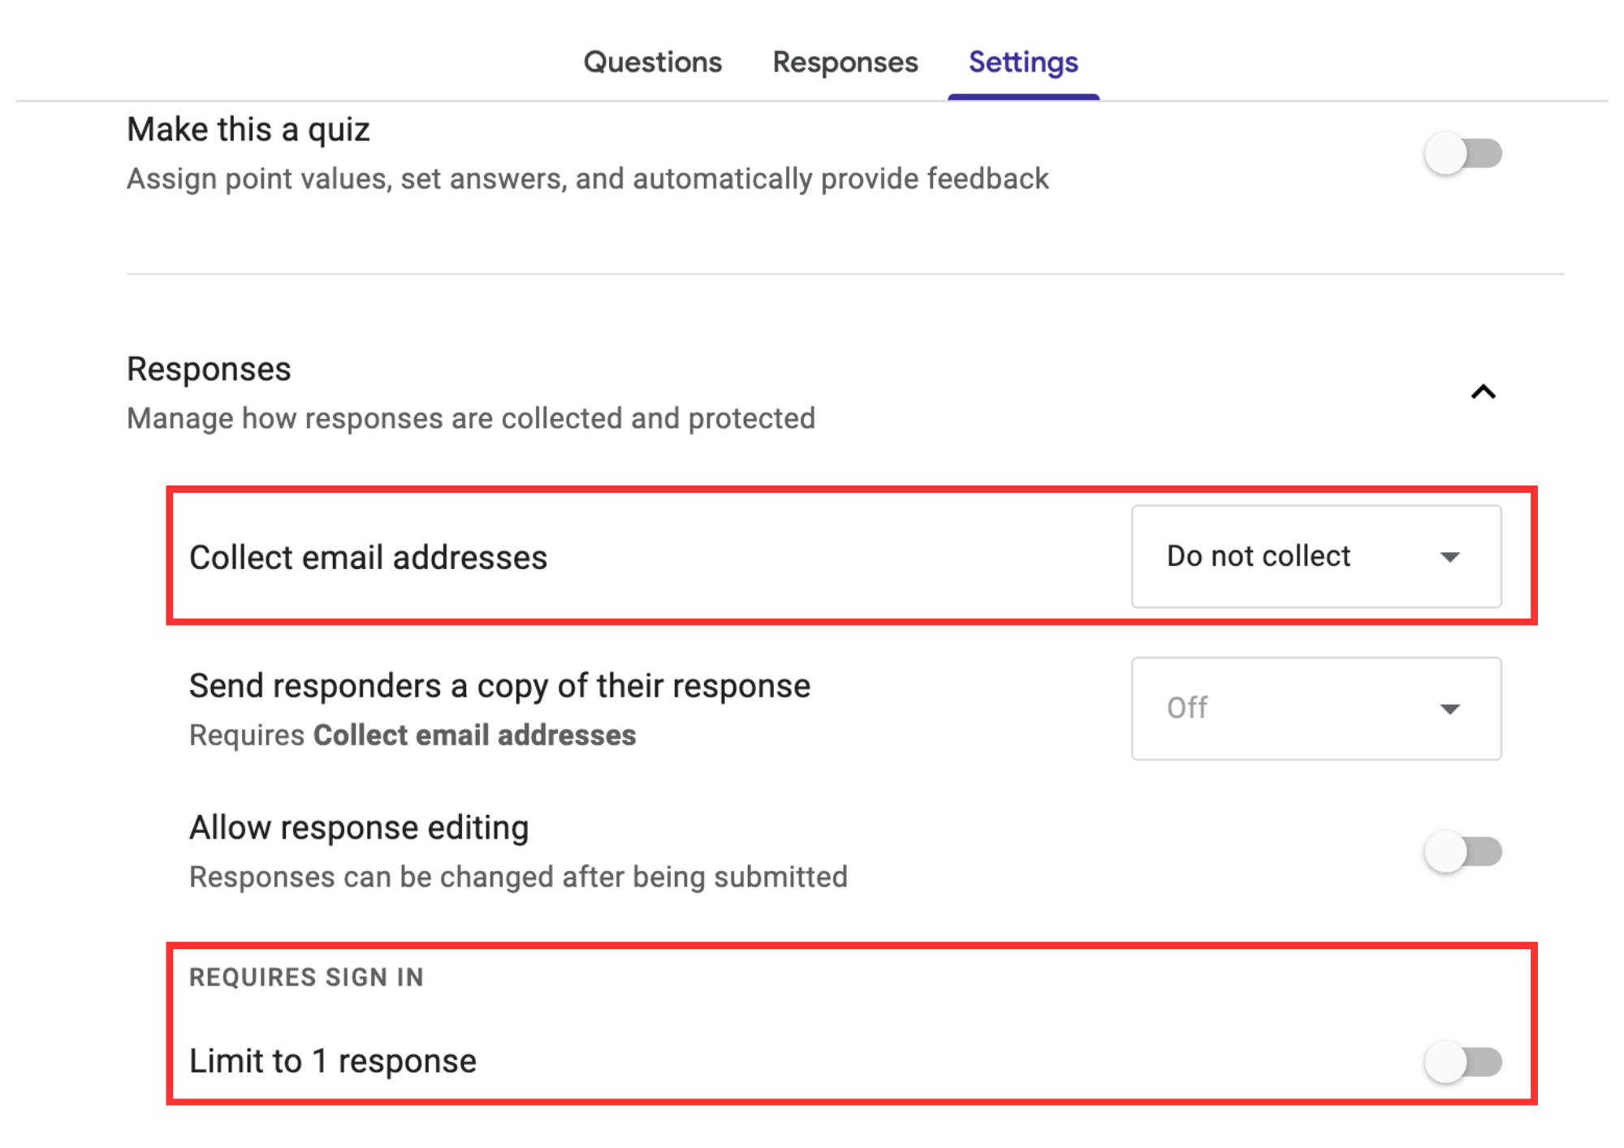Viewport: 1624px width, 1148px height.
Task: Turn on Allow response editing
Action: [1463, 852]
